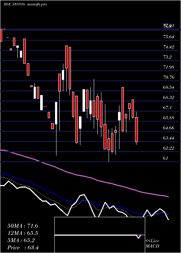
Task: Click the 12MA : 65.5 reading
Action: click(x=22, y=233)
